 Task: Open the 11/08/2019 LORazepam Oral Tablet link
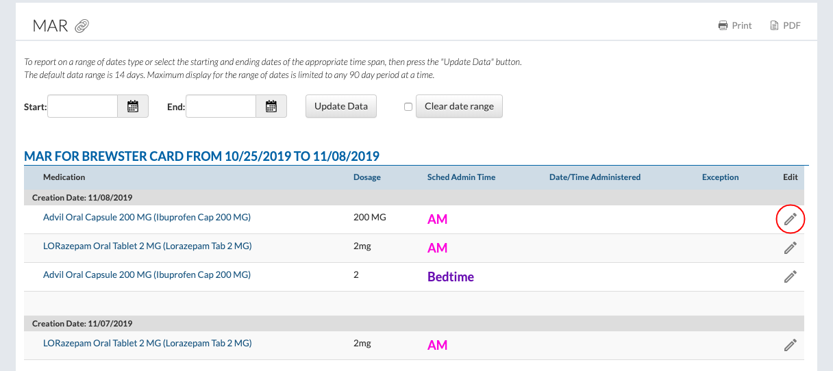(x=147, y=246)
